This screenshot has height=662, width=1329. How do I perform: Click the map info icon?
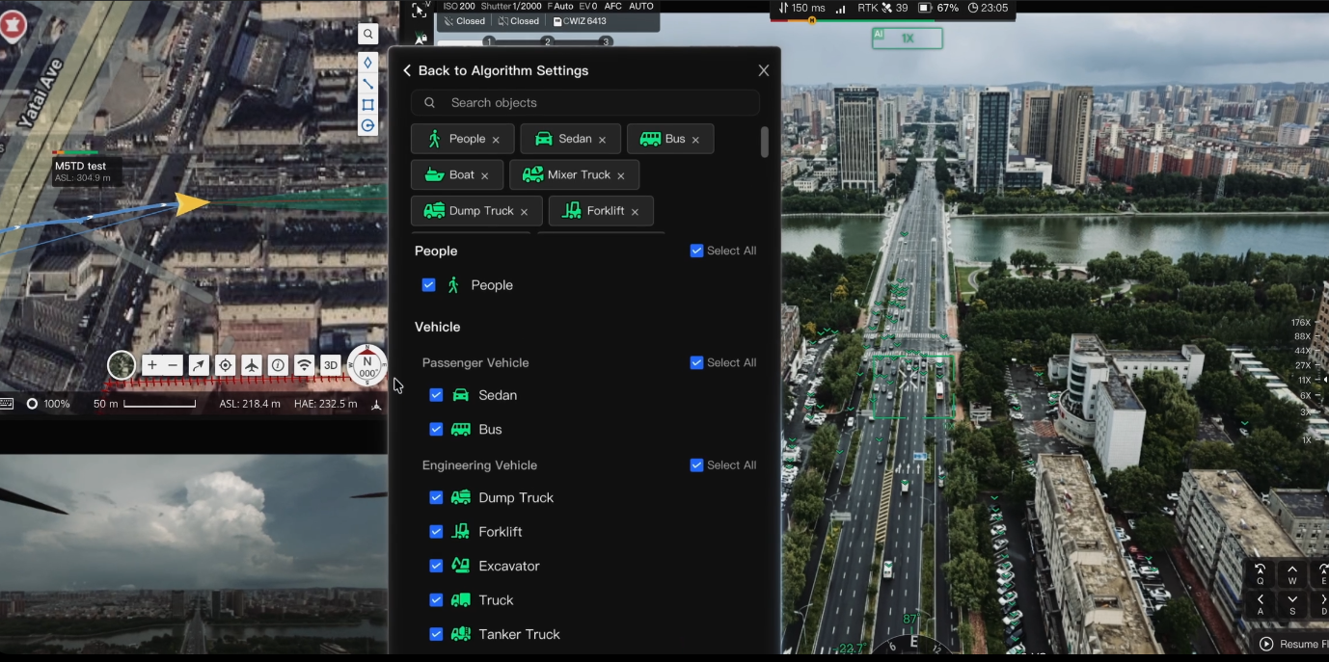(278, 365)
